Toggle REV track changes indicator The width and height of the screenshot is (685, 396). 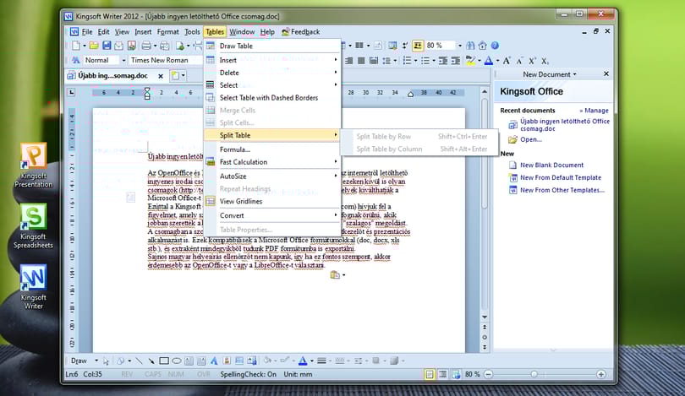click(127, 374)
